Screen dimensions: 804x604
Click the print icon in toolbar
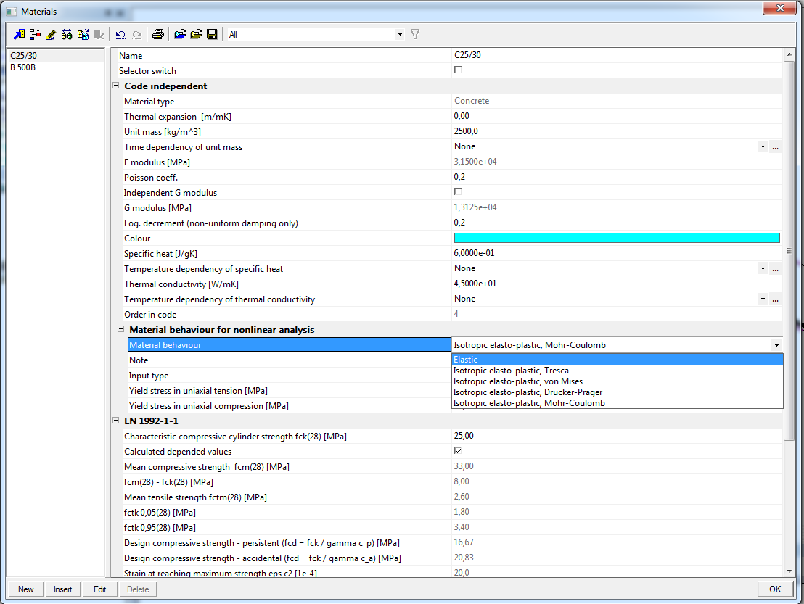(x=158, y=34)
